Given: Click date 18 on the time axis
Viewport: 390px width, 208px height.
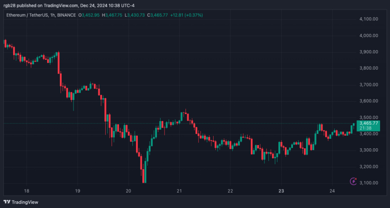Looking at the screenshot, I should [x=27, y=191].
